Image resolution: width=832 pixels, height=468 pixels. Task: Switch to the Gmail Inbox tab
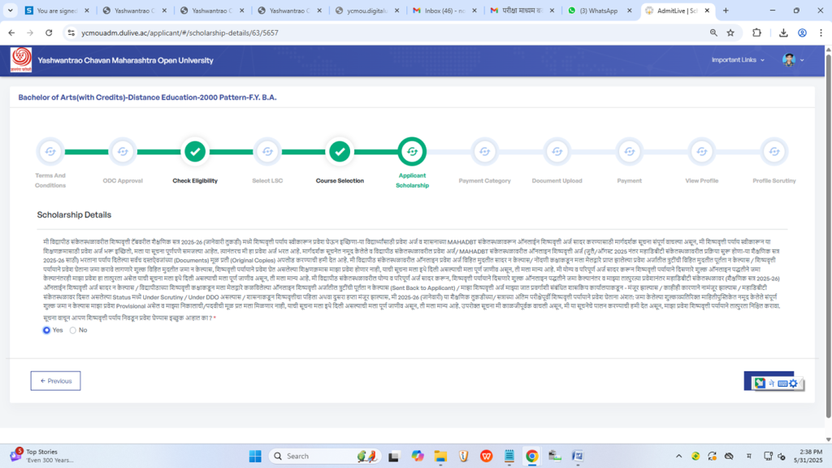pos(442,11)
